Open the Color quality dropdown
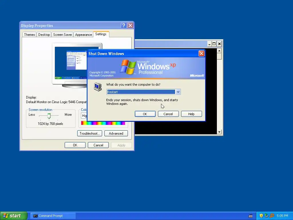 point(84,116)
